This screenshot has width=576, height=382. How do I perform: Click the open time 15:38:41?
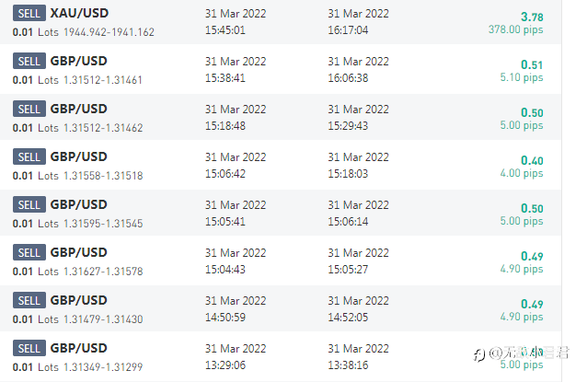pyautogui.click(x=225, y=78)
